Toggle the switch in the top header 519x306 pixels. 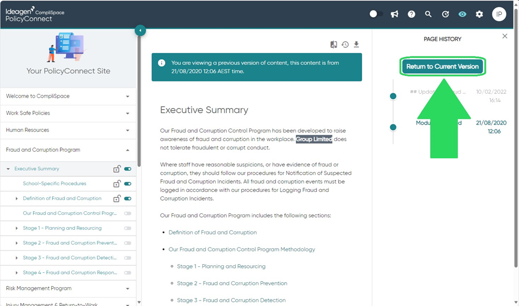coord(376,14)
